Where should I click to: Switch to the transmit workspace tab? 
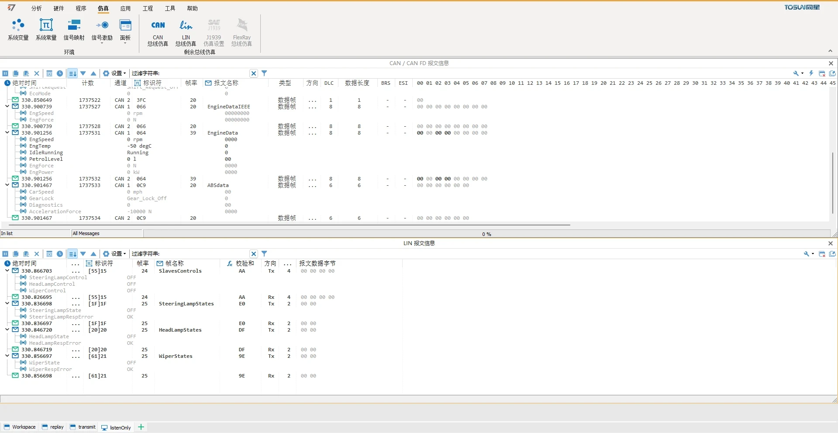tap(83, 427)
